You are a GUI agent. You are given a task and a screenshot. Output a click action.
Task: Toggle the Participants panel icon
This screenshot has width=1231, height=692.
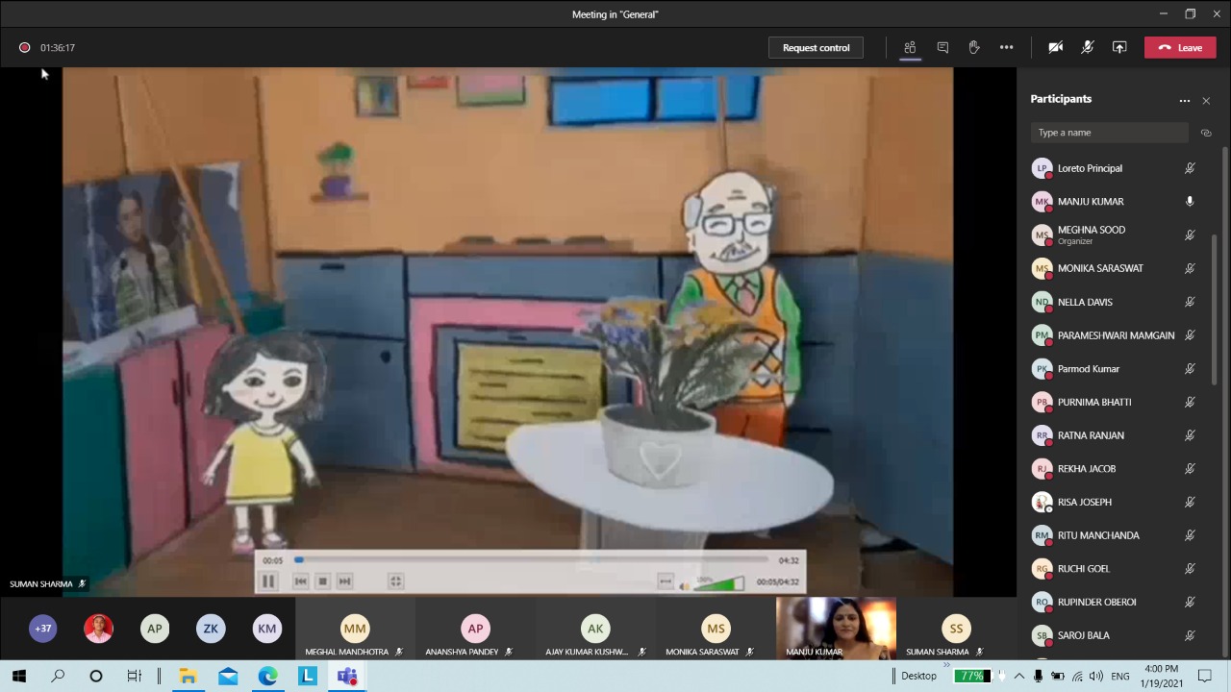coord(910,47)
